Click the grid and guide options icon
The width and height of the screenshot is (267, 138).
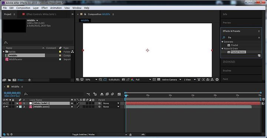click(100, 80)
